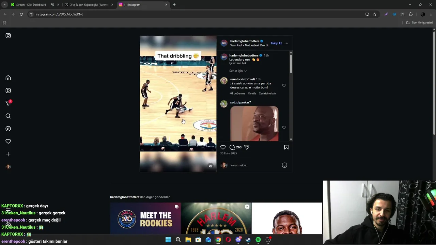The height and width of the screenshot is (245, 436).
Task: Open Spotify from the taskbar
Action: (x=258, y=240)
